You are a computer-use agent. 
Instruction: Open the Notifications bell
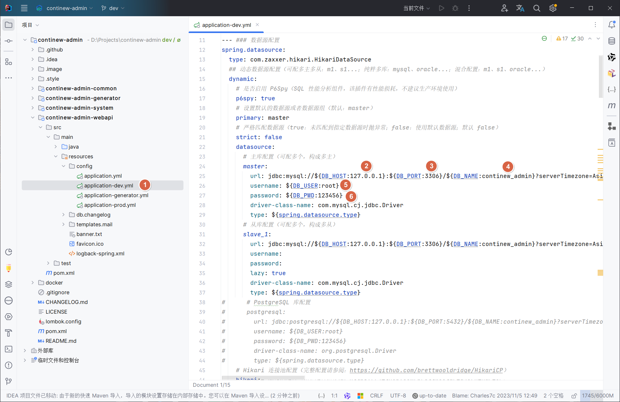pyautogui.click(x=612, y=25)
